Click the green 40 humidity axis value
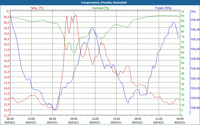 pyautogui.click(x=183, y=73)
